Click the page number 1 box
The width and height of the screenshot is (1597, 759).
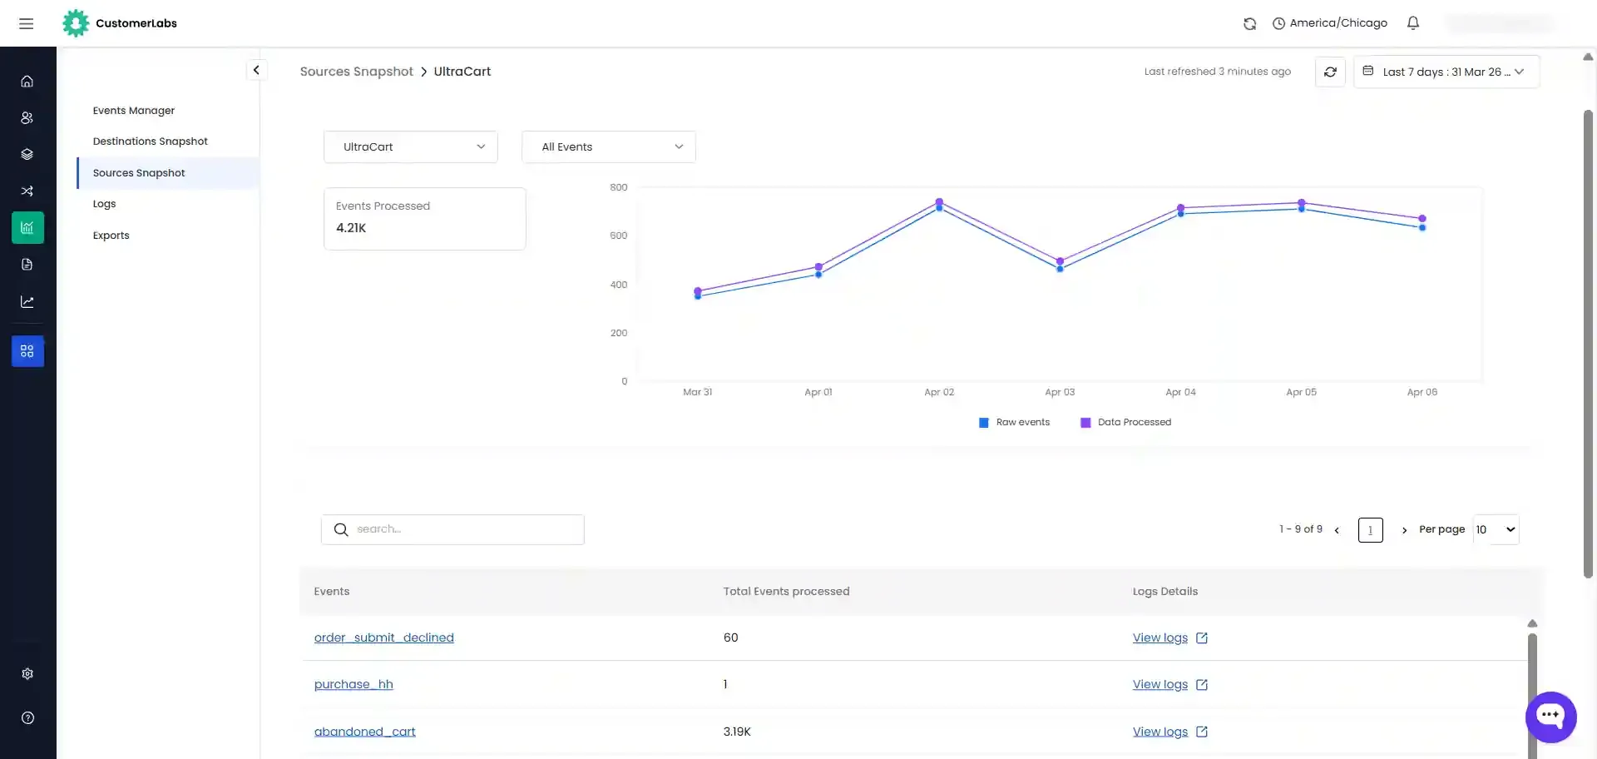(x=1370, y=530)
